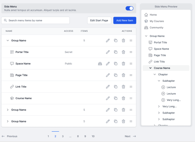Edit the Page Title row
Screen dimensions: 195x142
[108, 75]
